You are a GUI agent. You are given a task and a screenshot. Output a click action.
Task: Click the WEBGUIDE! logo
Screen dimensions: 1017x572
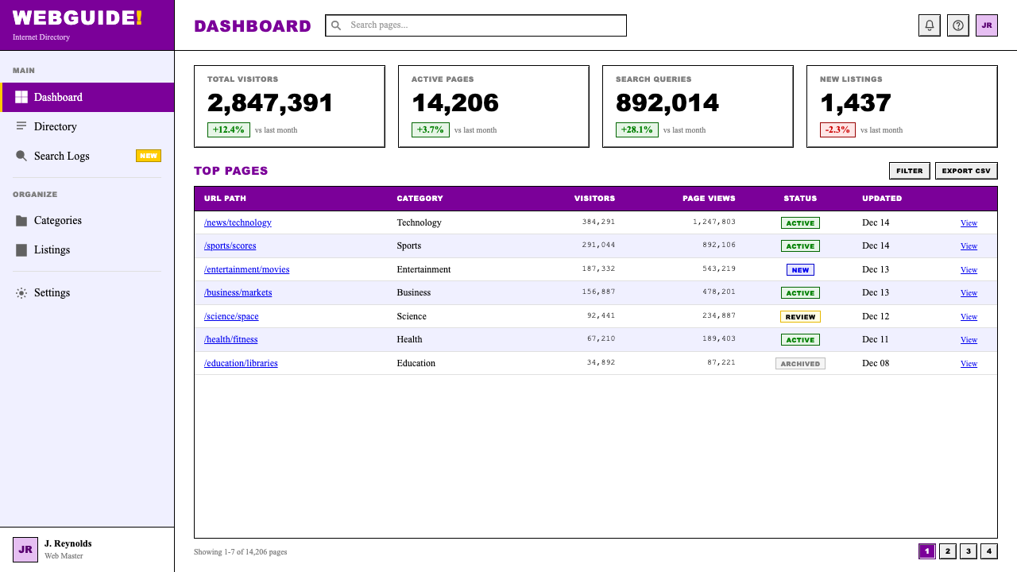click(77, 17)
